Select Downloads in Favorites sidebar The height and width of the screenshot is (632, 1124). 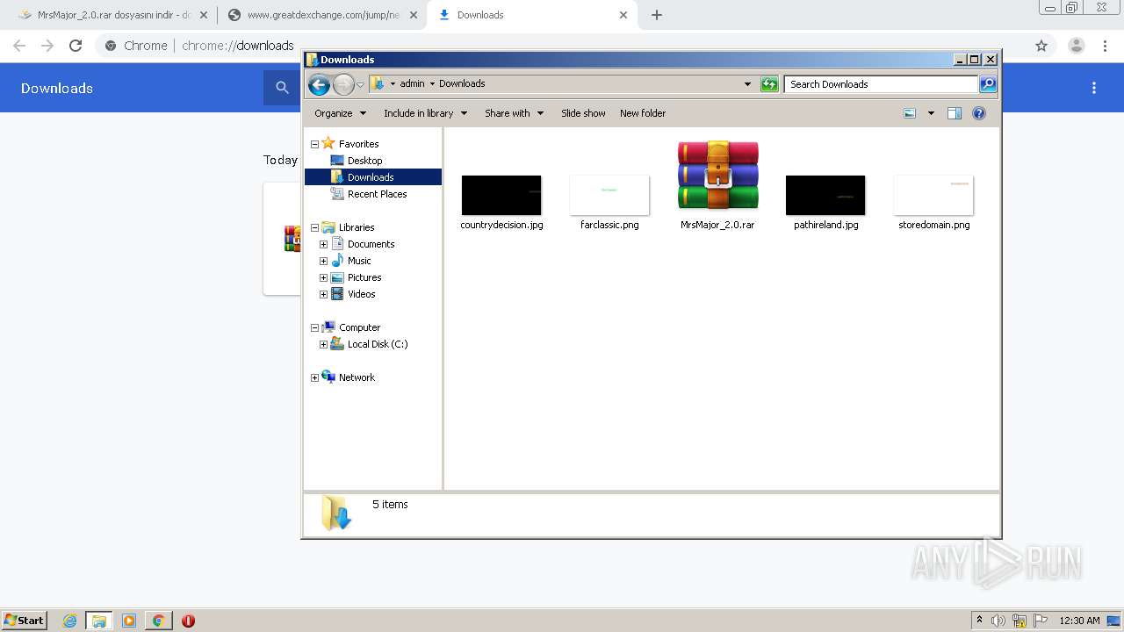click(372, 177)
